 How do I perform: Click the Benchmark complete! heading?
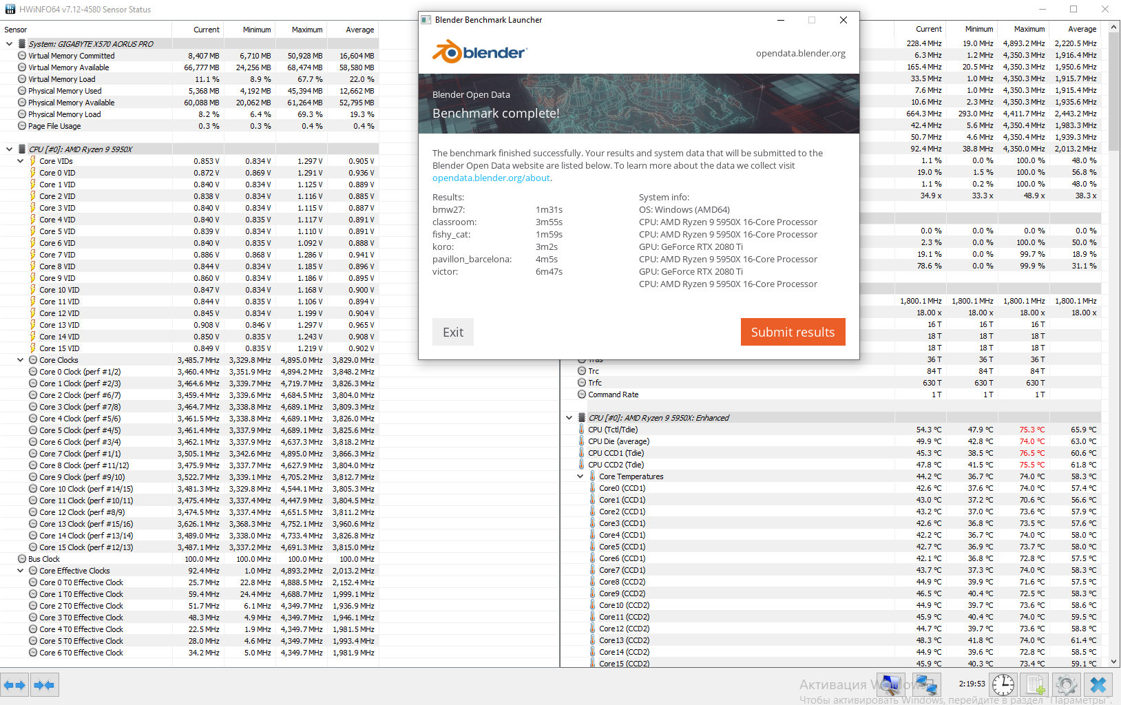496,113
